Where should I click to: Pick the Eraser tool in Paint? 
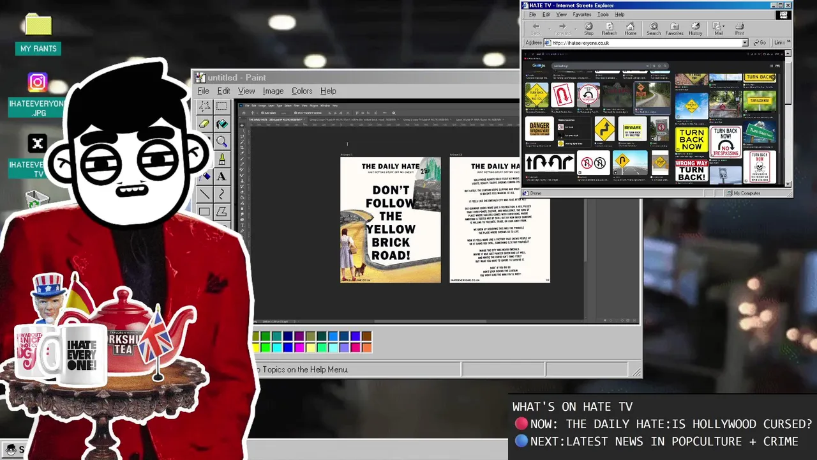[204, 124]
